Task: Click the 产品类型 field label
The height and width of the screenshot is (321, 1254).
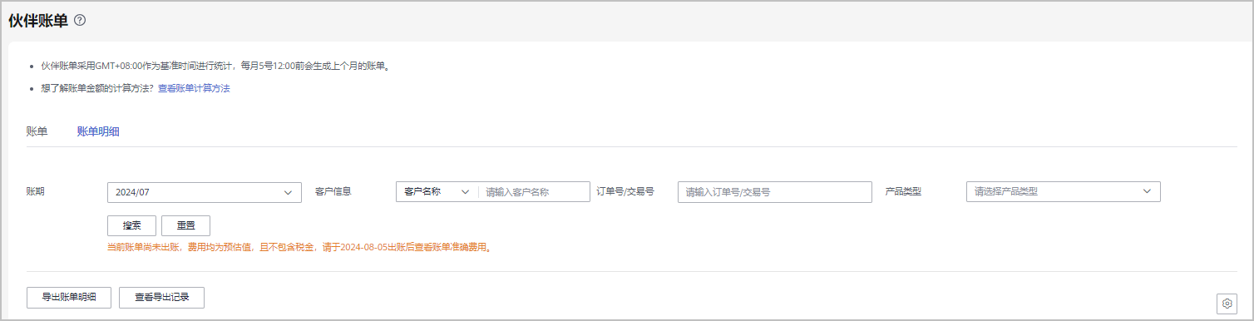Action: (904, 191)
